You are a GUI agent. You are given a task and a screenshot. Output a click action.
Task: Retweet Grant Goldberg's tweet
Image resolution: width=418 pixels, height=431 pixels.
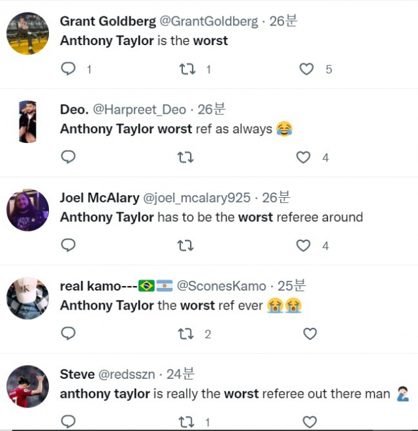pyautogui.click(x=187, y=69)
